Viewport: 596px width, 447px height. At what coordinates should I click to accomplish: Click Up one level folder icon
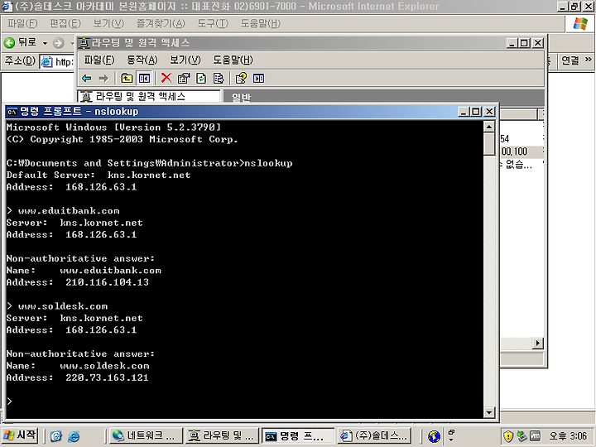point(127,79)
